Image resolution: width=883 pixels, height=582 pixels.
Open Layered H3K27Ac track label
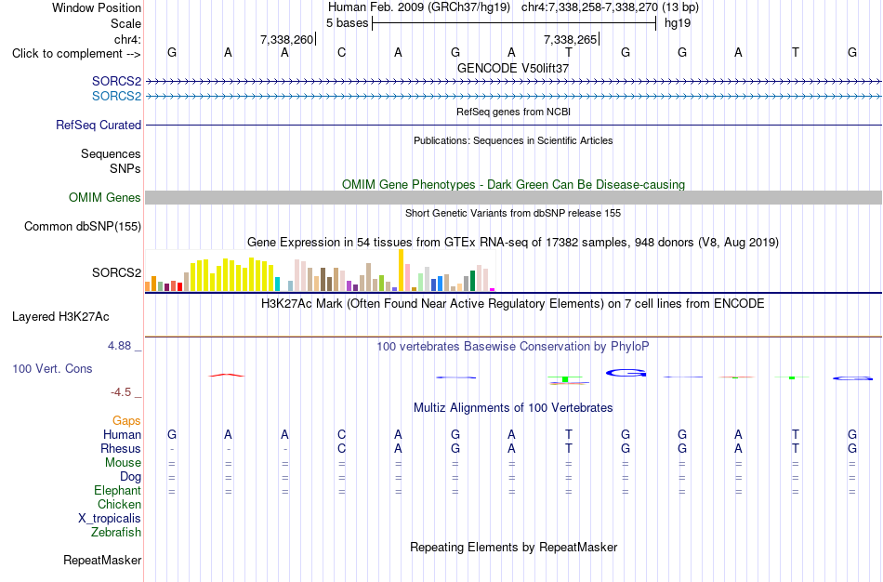(x=60, y=317)
